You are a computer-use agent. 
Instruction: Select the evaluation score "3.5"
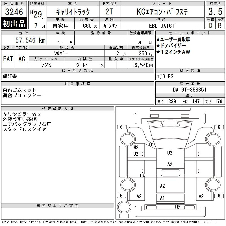(215, 12)
